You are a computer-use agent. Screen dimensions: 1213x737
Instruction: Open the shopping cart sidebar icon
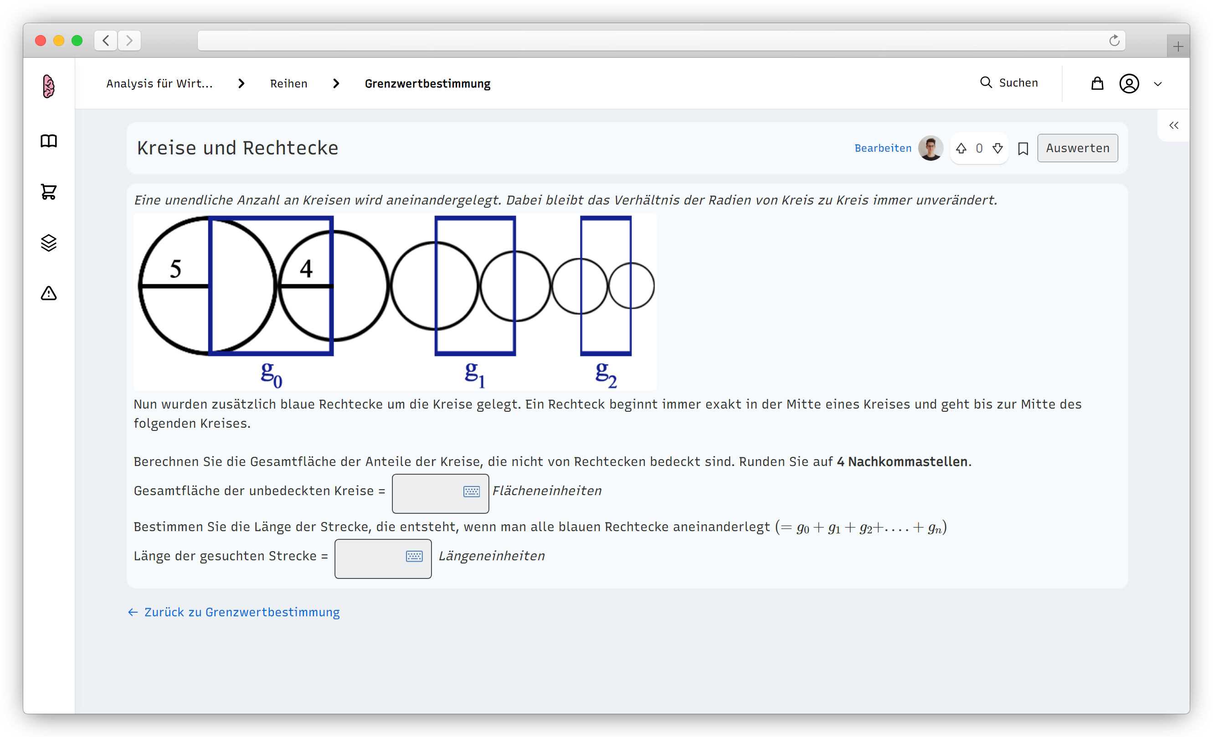[49, 191]
